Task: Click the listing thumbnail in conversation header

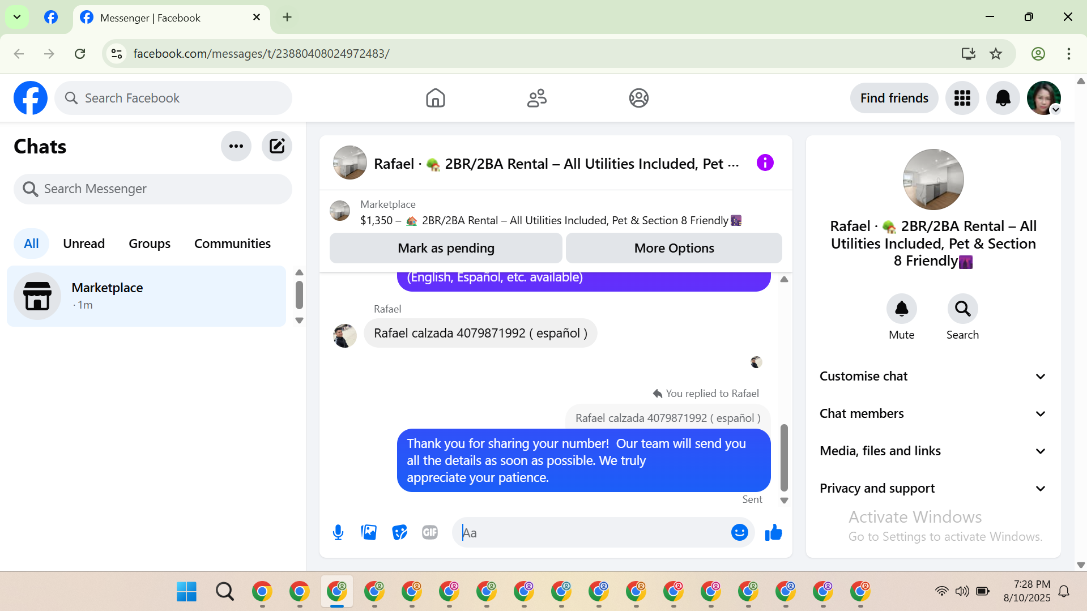Action: 349,163
